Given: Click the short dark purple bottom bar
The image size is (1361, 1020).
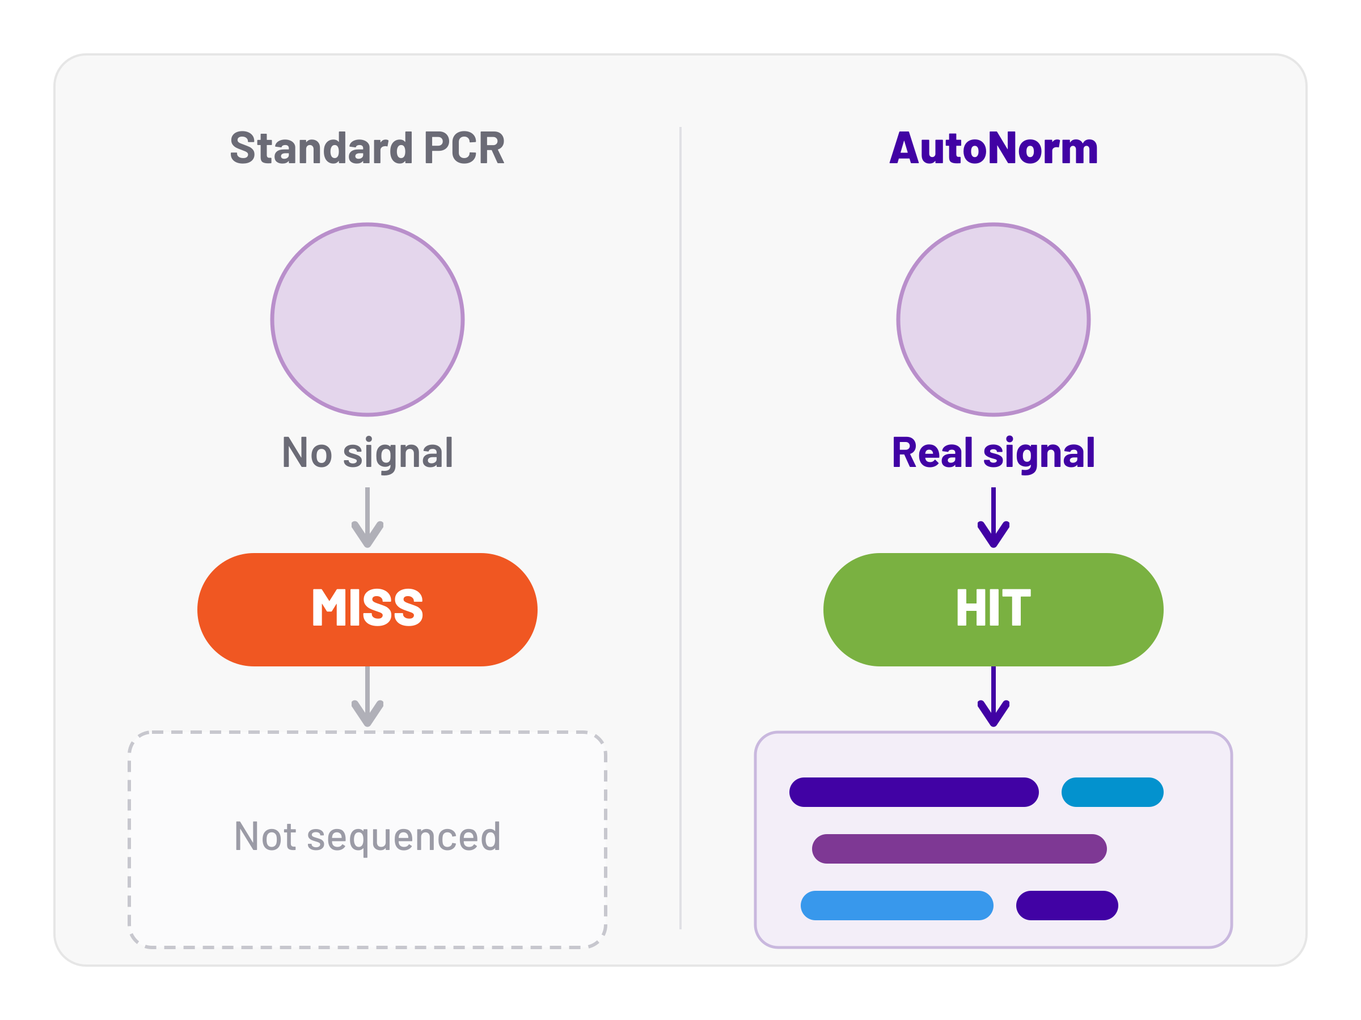Looking at the screenshot, I should pos(1067,906).
